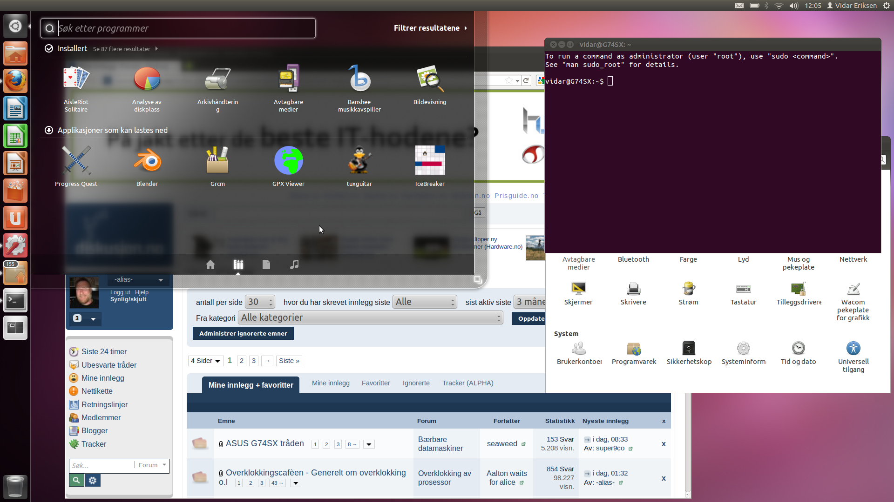Expand page dropdown for ASUS G74SX thread
The width and height of the screenshot is (894, 502).
[369, 444]
